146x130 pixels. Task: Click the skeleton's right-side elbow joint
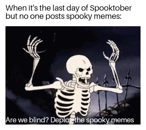coord(120,89)
